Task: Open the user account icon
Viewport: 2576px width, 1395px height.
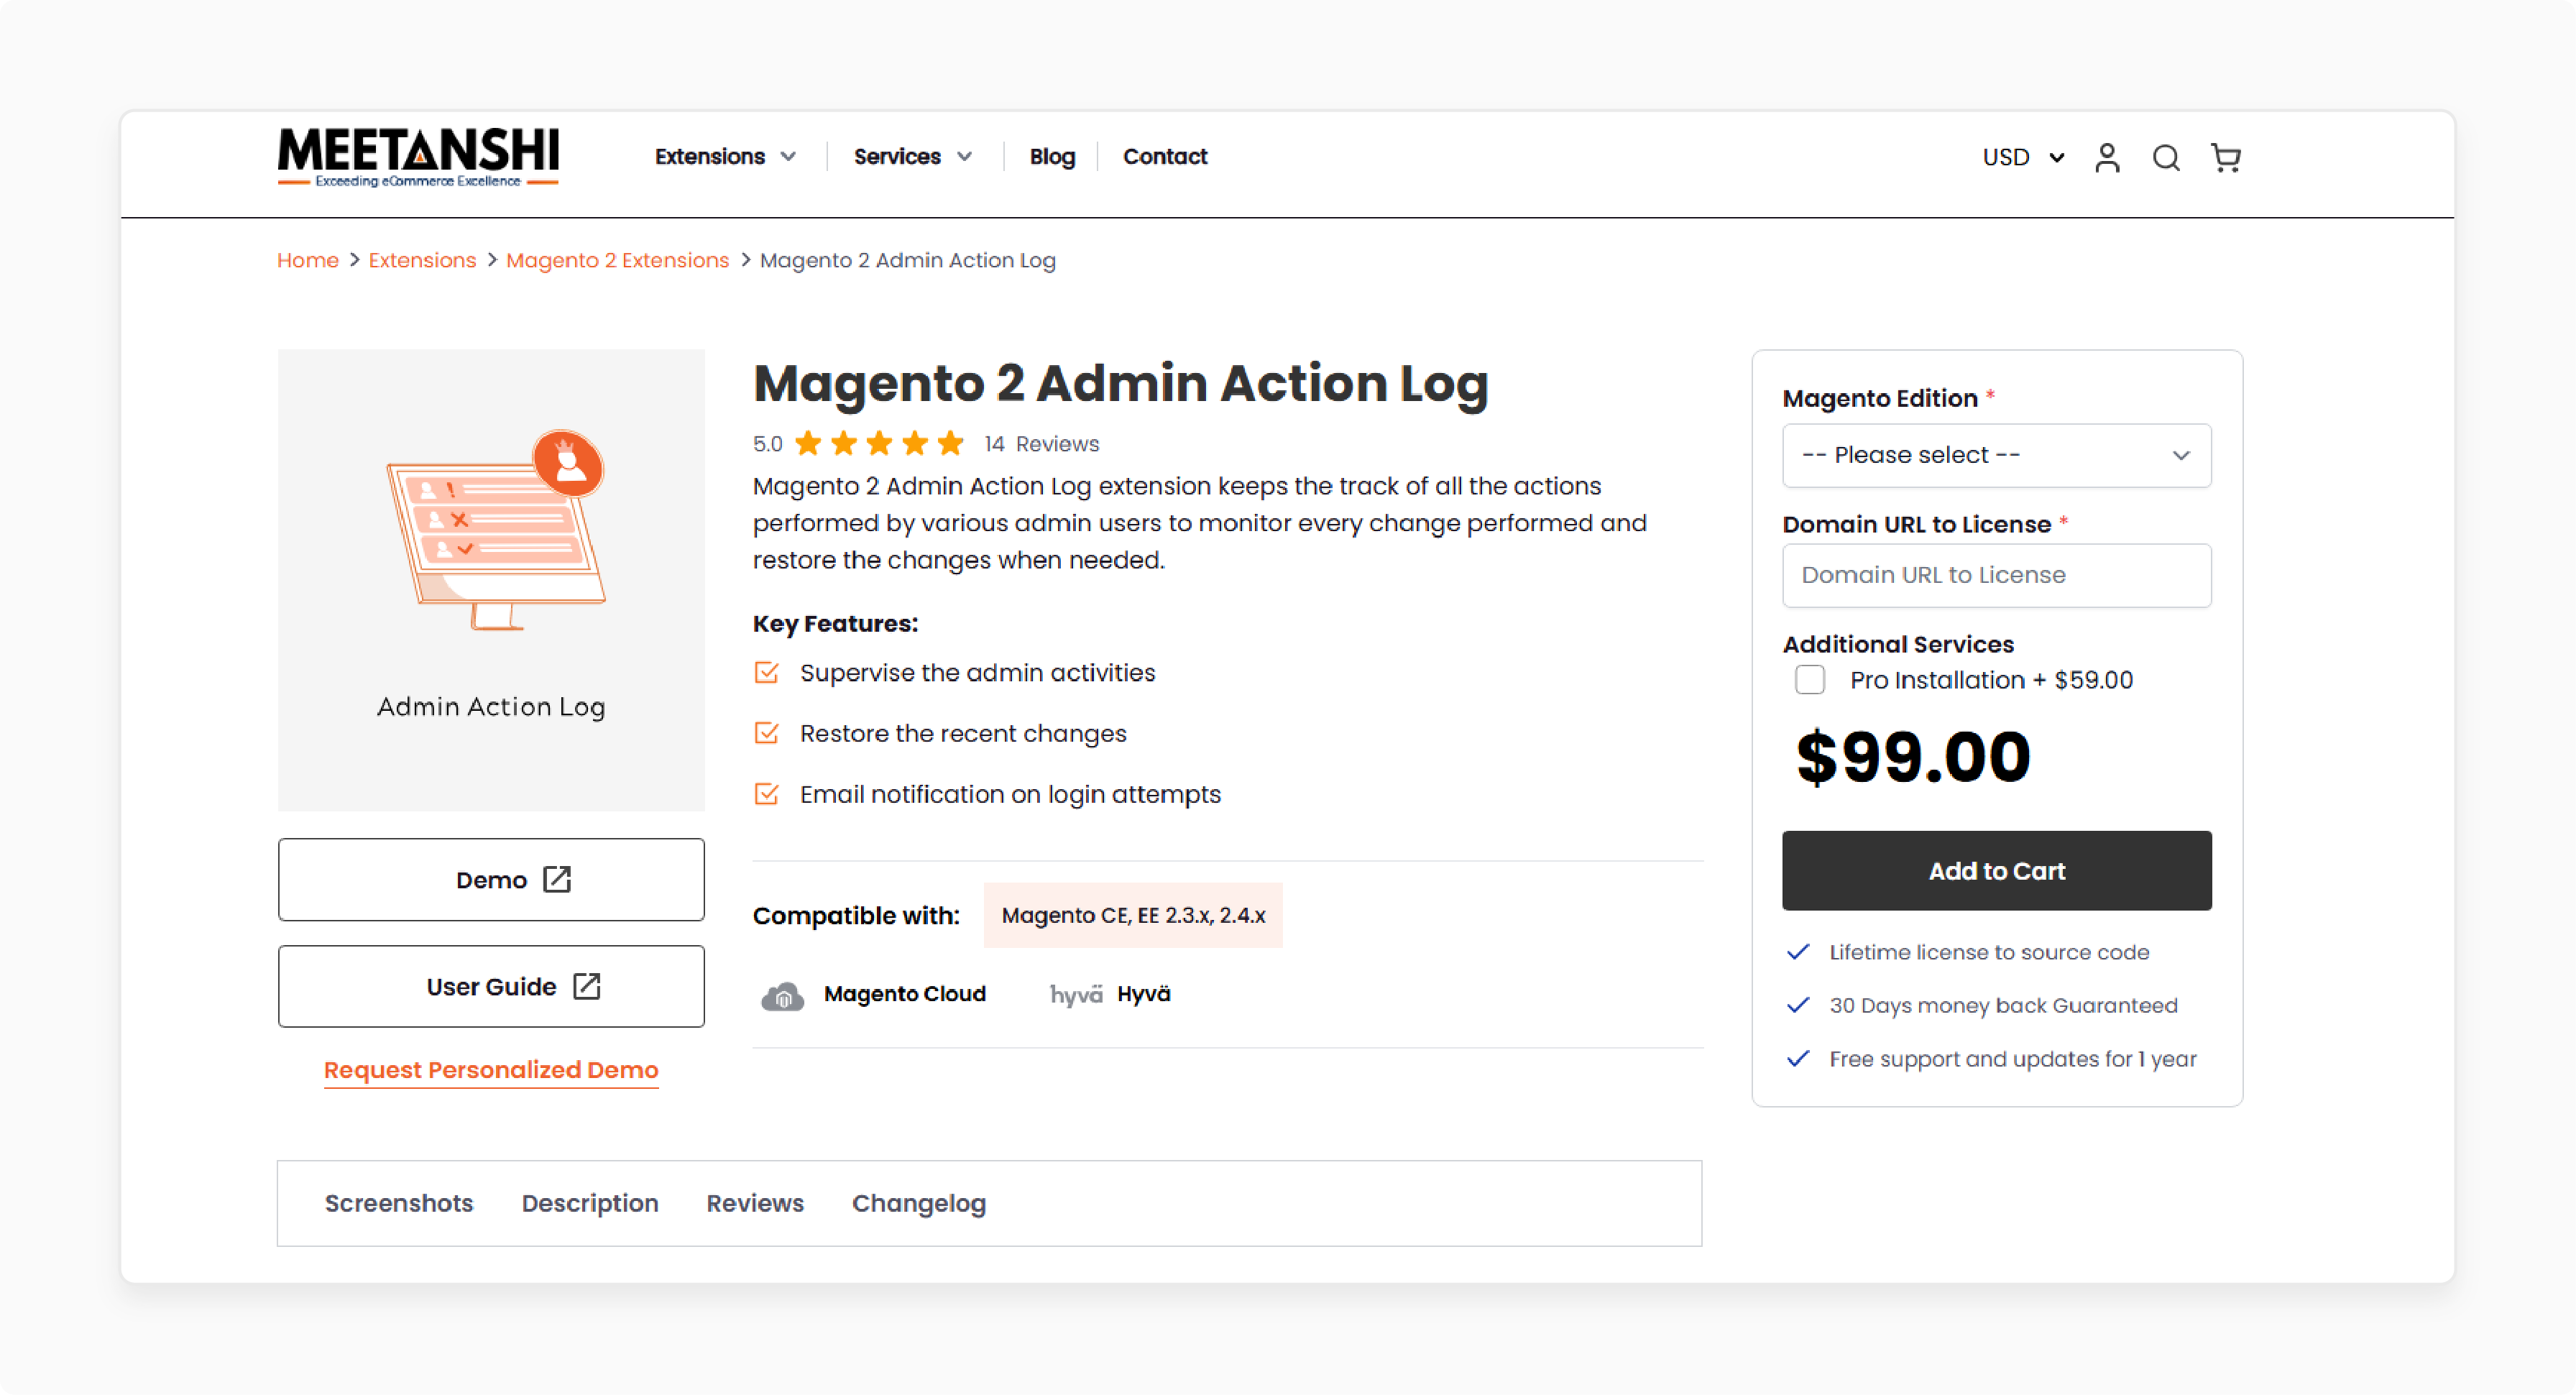Action: (2107, 157)
